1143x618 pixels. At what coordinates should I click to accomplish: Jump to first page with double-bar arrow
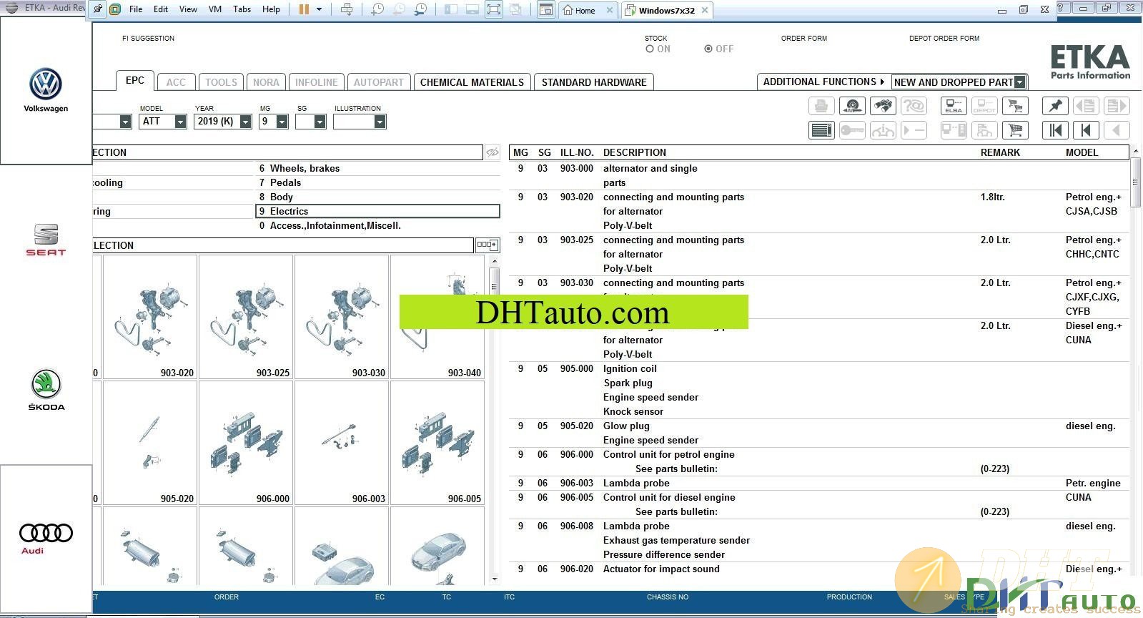tap(1056, 130)
